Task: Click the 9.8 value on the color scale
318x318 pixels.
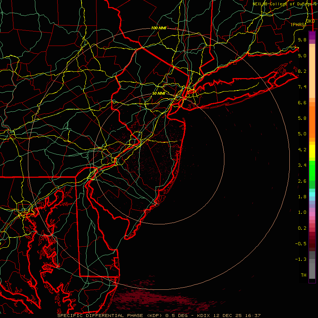Action: click(302, 40)
